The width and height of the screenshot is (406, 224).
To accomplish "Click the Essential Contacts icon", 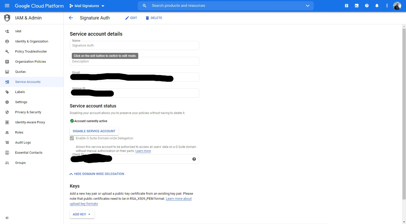I will point(7,153).
